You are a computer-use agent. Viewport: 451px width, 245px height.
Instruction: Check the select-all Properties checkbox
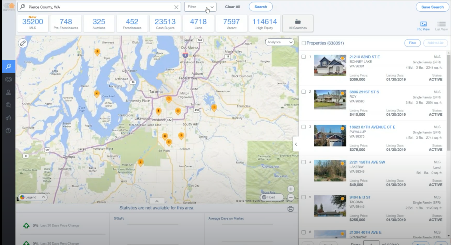pos(304,43)
